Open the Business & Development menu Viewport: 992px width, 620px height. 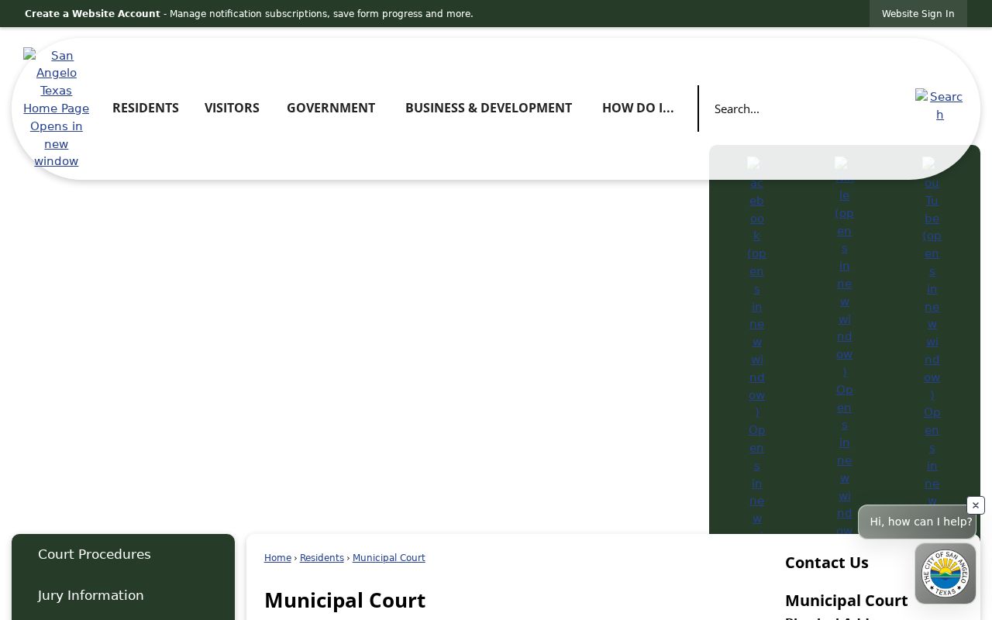pos(488,108)
